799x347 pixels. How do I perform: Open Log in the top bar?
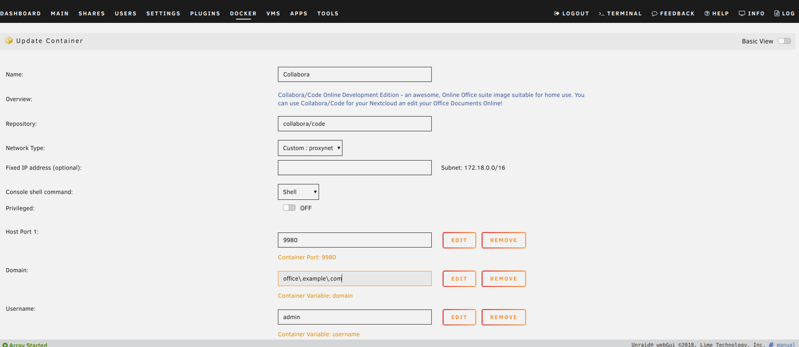pyautogui.click(x=785, y=13)
